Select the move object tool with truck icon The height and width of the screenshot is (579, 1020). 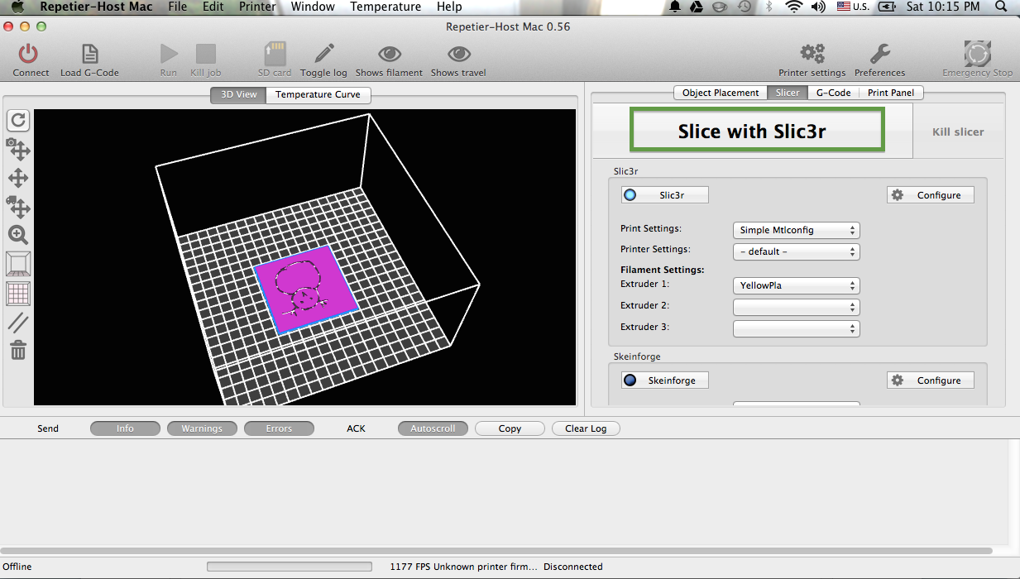pyautogui.click(x=18, y=206)
